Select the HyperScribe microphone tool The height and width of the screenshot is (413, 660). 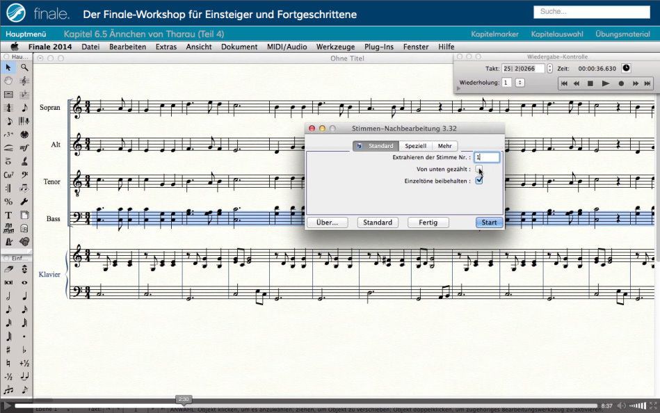[x=24, y=121]
